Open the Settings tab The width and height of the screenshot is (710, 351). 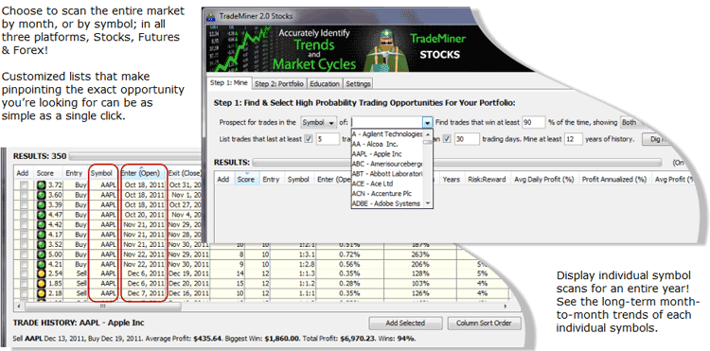(x=358, y=83)
